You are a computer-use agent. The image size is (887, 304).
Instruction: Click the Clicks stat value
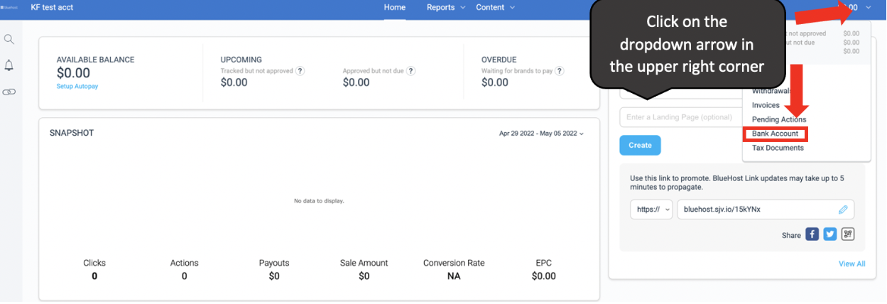(x=94, y=276)
